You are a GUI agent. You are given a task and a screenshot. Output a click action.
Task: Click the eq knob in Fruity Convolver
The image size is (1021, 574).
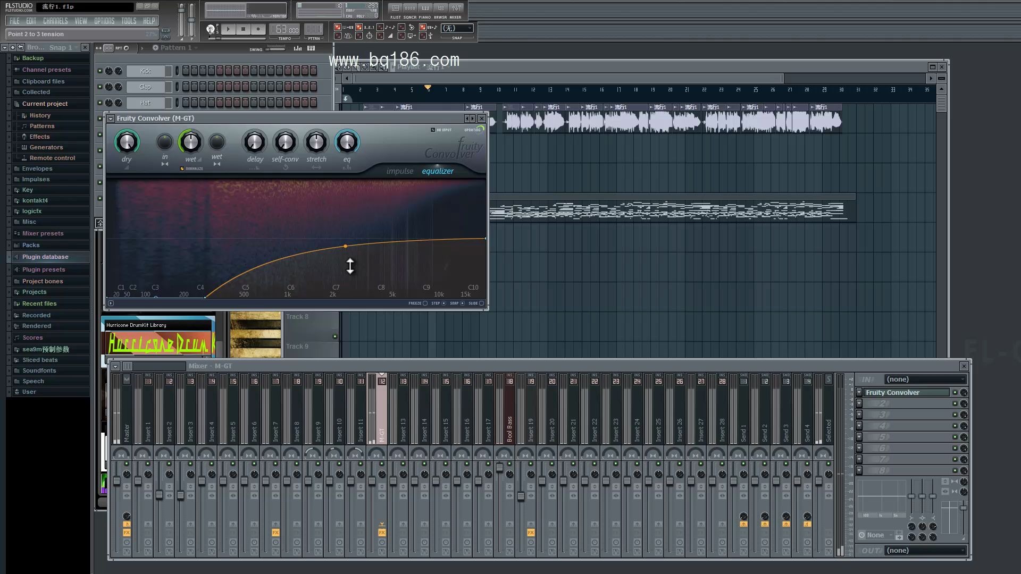[x=347, y=142]
